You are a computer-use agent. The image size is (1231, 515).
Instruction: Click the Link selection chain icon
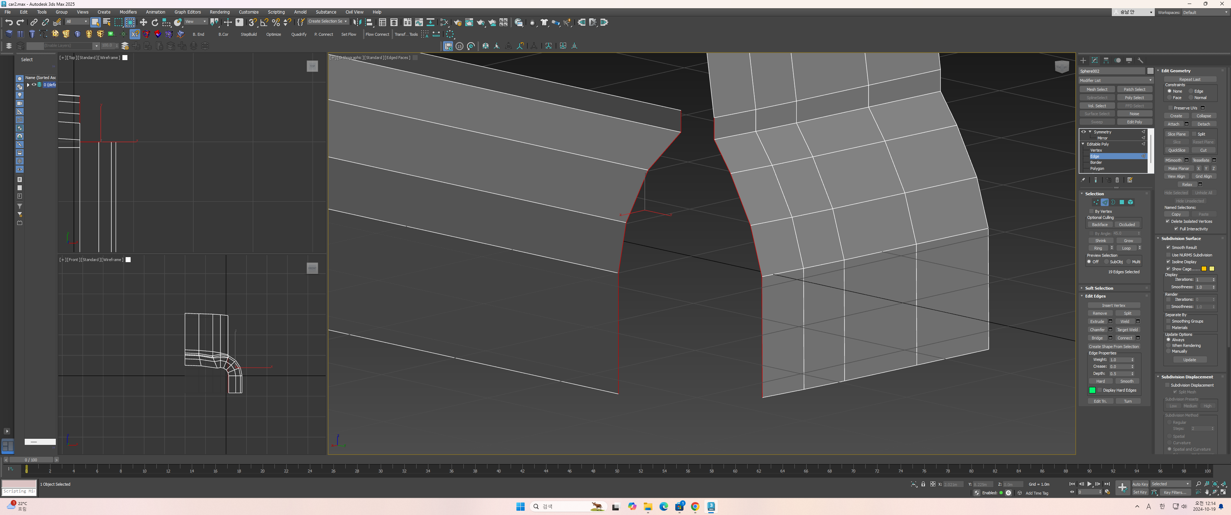coord(34,23)
